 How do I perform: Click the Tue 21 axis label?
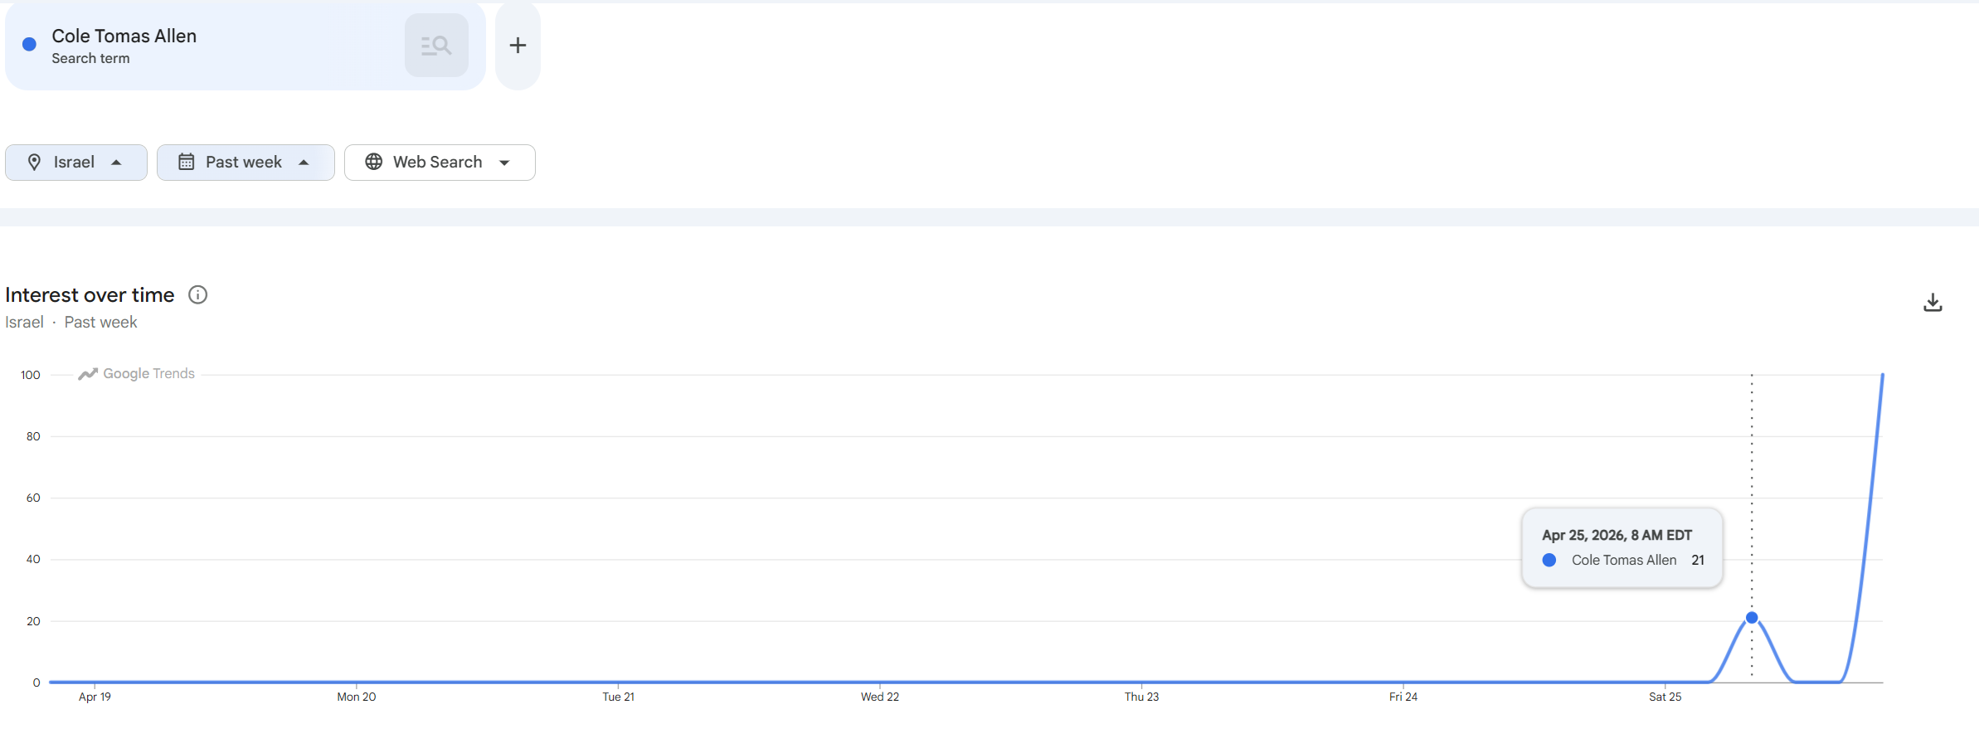[x=618, y=697]
